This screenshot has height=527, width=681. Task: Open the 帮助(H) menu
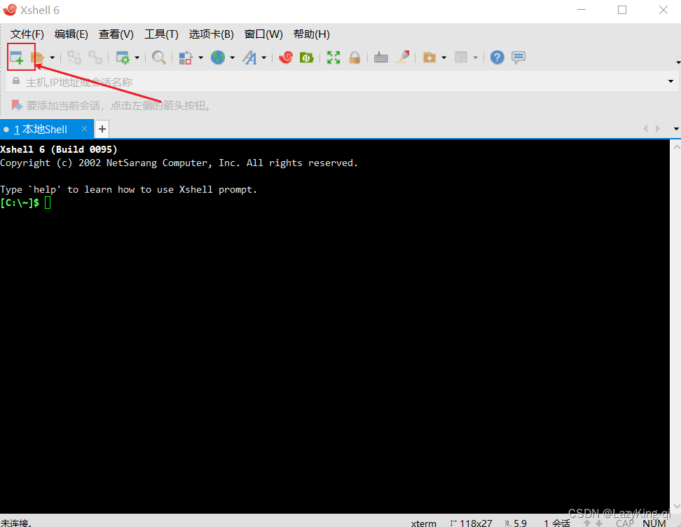311,34
